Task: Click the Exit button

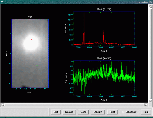Action: click(x=56, y=112)
